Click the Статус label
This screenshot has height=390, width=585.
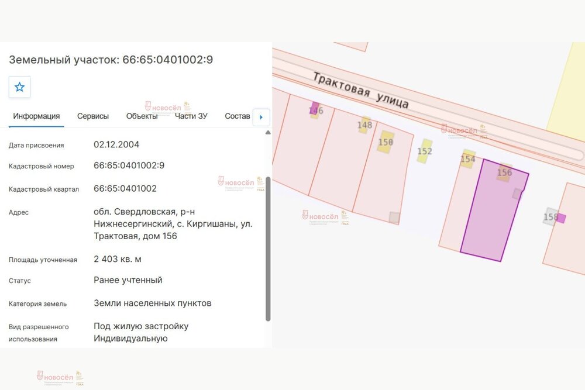click(x=20, y=281)
